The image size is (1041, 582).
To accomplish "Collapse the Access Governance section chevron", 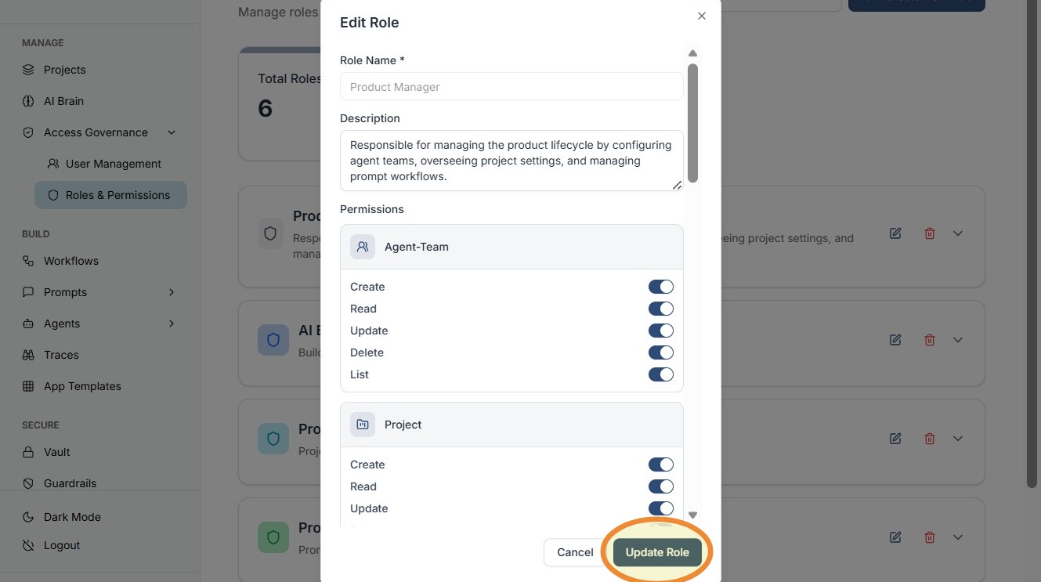I will [172, 132].
